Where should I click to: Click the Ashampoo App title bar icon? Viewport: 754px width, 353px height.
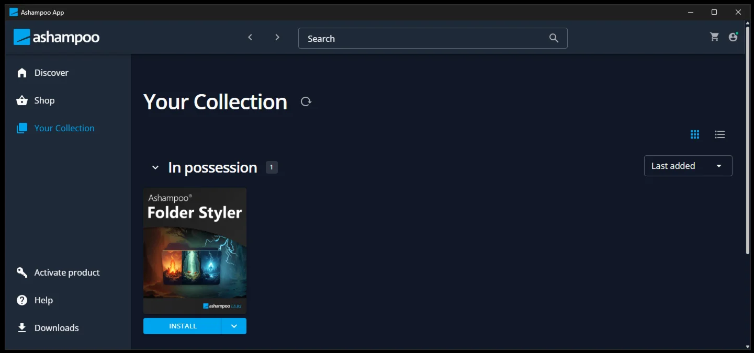(14, 12)
